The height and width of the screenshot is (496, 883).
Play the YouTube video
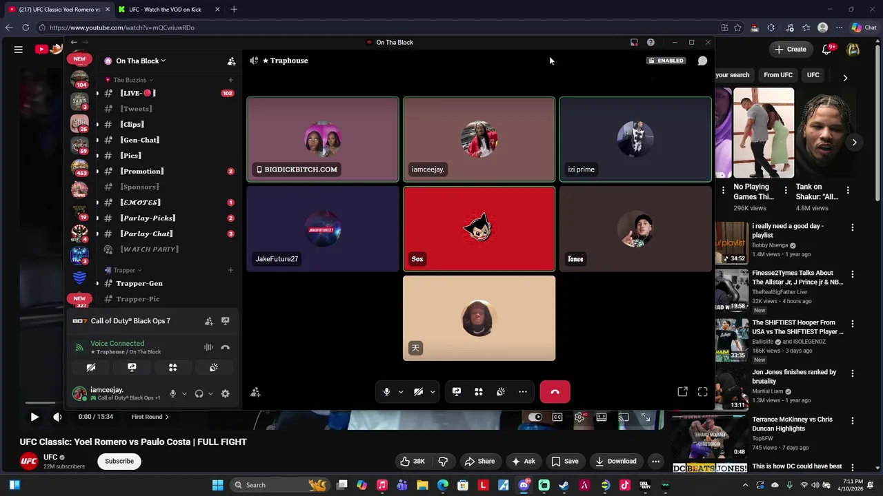pyautogui.click(x=34, y=417)
